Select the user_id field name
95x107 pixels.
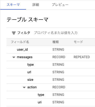coord(22,50)
